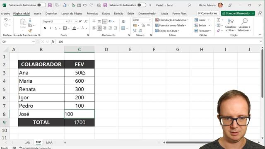This screenshot has width=265, height=149.
Task: Toggle underline S formatting
Action: [56, 28]
